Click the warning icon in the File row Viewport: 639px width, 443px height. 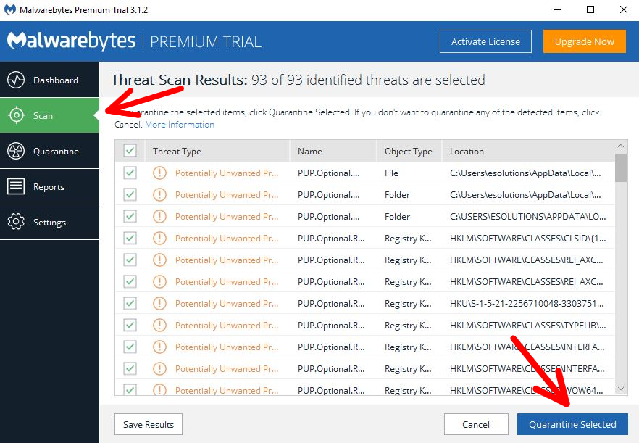[x=159, y=173]
